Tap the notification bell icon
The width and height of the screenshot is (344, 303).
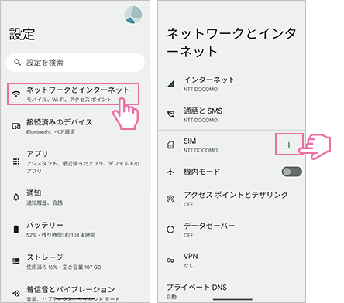click(16, 197)
